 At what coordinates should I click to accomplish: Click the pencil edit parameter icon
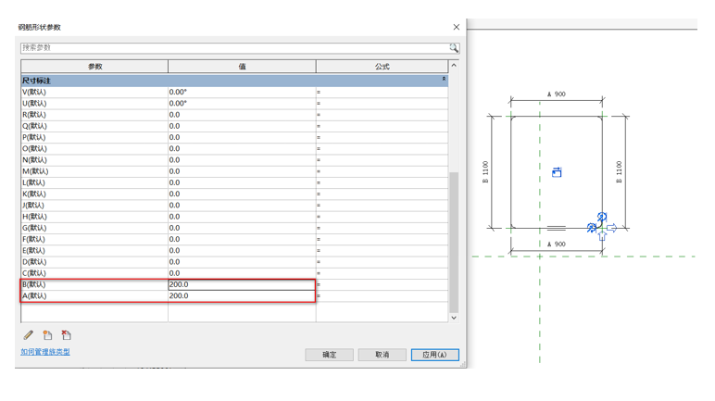click(29, 335)
